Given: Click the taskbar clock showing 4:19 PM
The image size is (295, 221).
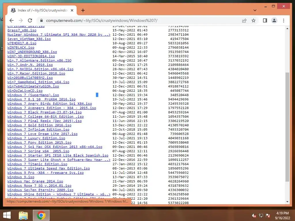Looking at the screenshot, I should click(x=282, y=215).
